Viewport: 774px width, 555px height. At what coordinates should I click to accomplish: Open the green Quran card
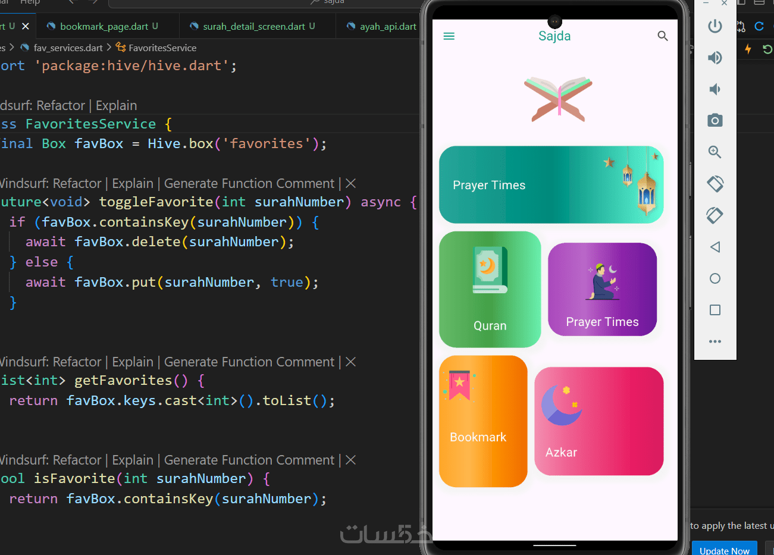(x=490, y=289)
